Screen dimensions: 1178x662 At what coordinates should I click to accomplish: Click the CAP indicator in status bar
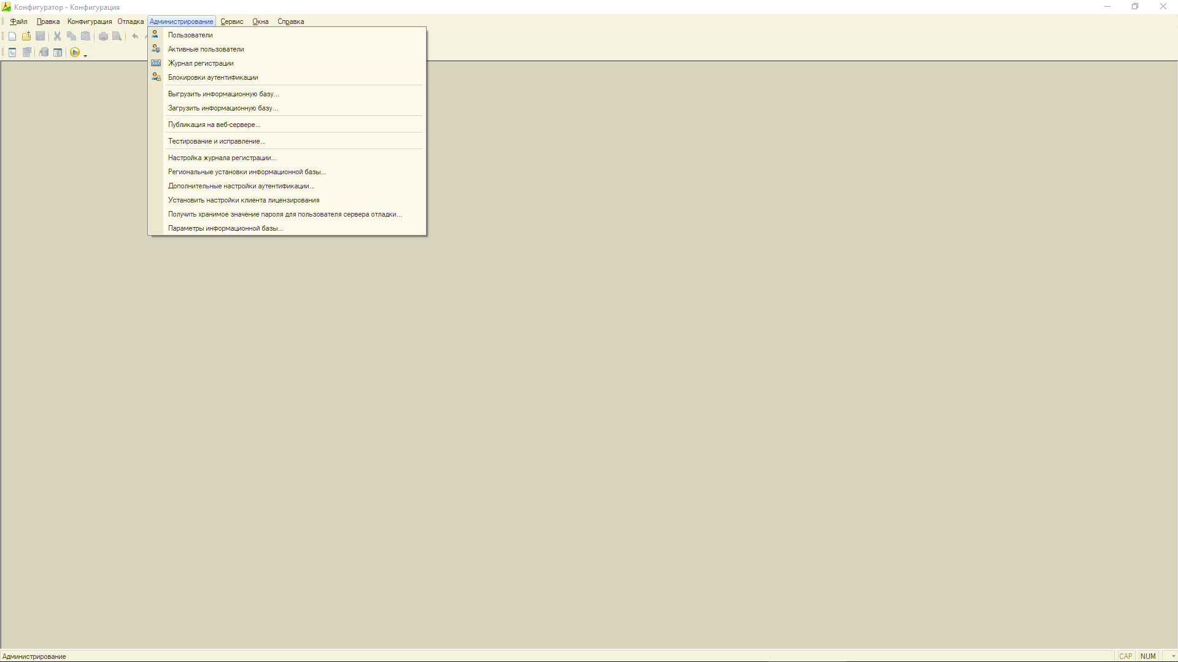click(x=1125, y=656)
